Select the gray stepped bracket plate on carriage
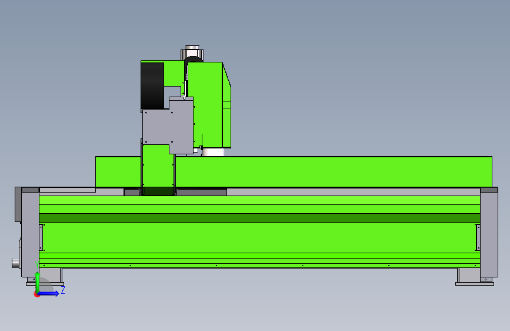The image size is (510, 331). click(168, 126)
